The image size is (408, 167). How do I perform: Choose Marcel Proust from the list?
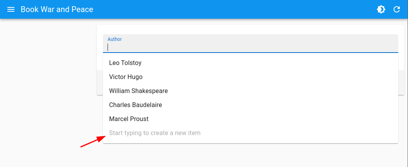[129, 119]
